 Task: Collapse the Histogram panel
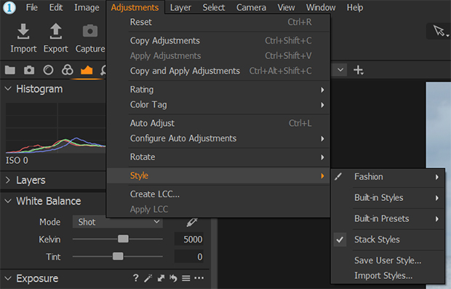click(x=8, y=89)
